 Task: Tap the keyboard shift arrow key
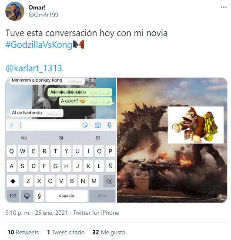[x=13, y=181]
